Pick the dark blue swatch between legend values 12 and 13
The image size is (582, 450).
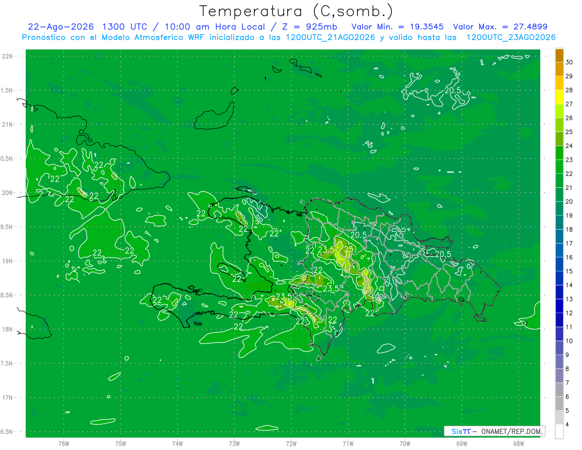click(x=559, y=306)
